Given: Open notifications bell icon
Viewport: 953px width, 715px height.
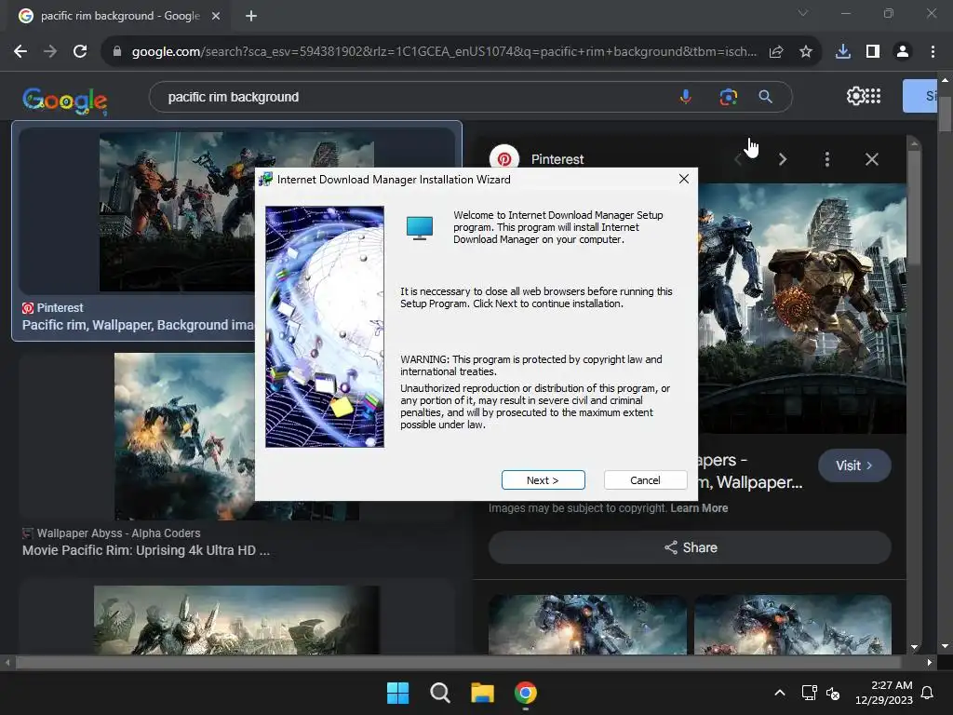Looking at the screenshot, I should click(x=928, y=693).
